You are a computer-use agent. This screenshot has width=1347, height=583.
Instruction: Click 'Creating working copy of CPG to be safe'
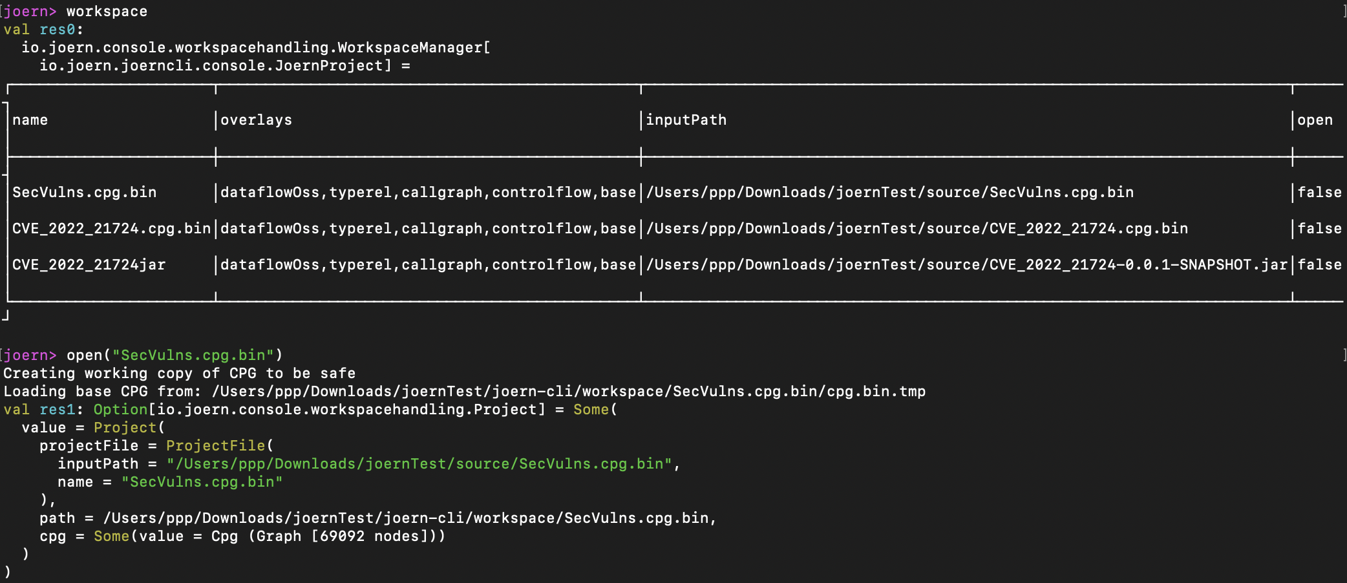pos(179,374)
